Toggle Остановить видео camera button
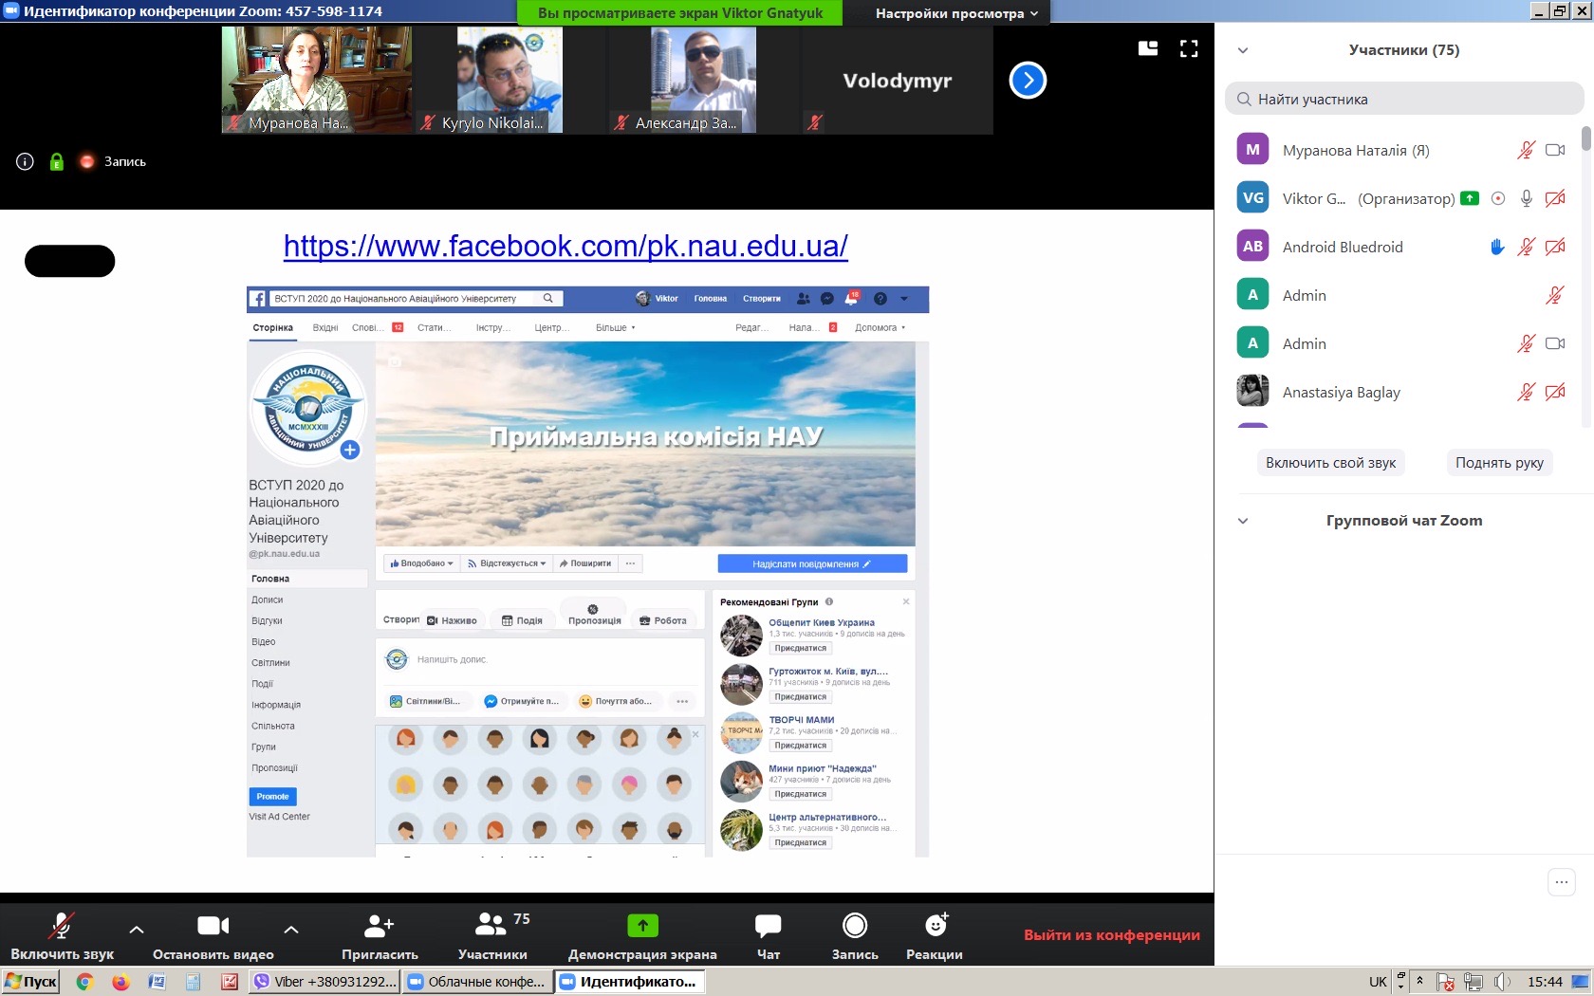Image resolution: width=1594 pixels, height=996 pixels. pyautogui.click(x=213, y=934)
